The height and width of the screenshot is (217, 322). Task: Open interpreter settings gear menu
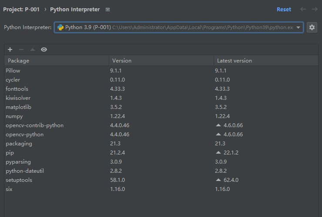pyautogui.click(x=312, y=27)
